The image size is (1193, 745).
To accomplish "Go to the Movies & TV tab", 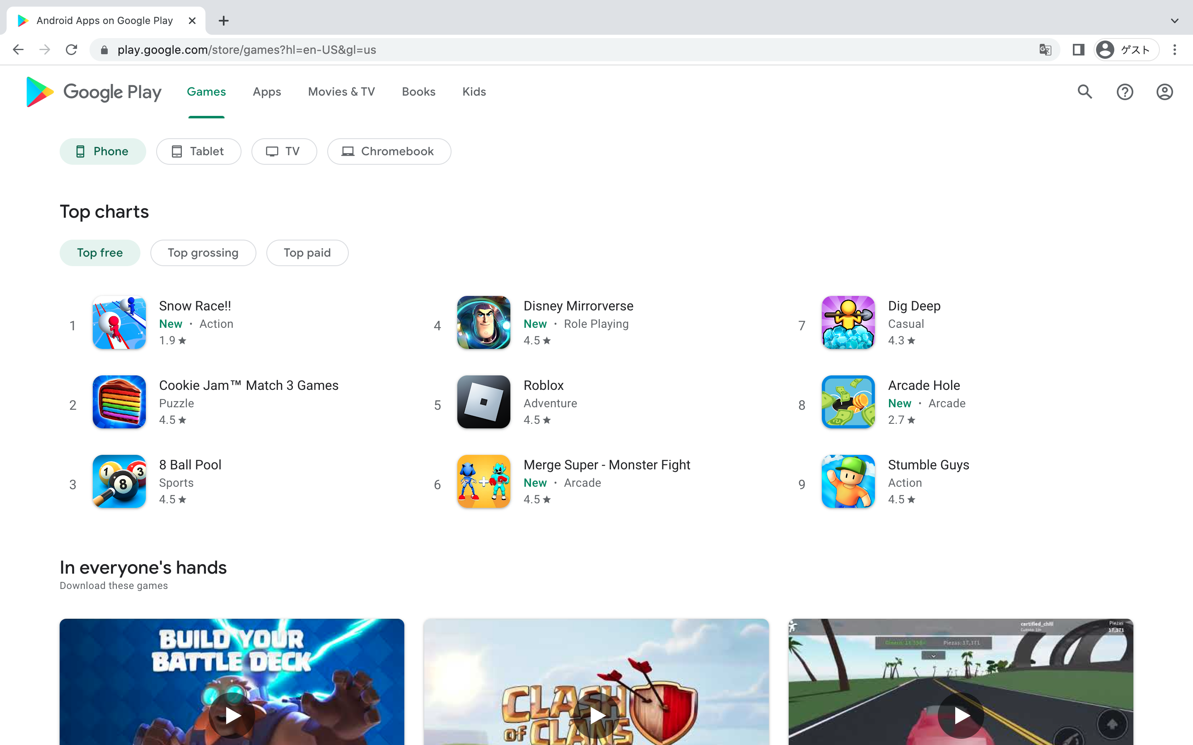I will tap(341, 92).
